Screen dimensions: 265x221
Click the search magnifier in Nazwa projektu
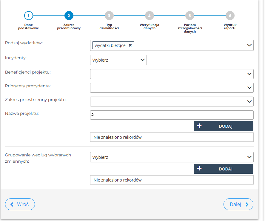(x=93, y=115)
